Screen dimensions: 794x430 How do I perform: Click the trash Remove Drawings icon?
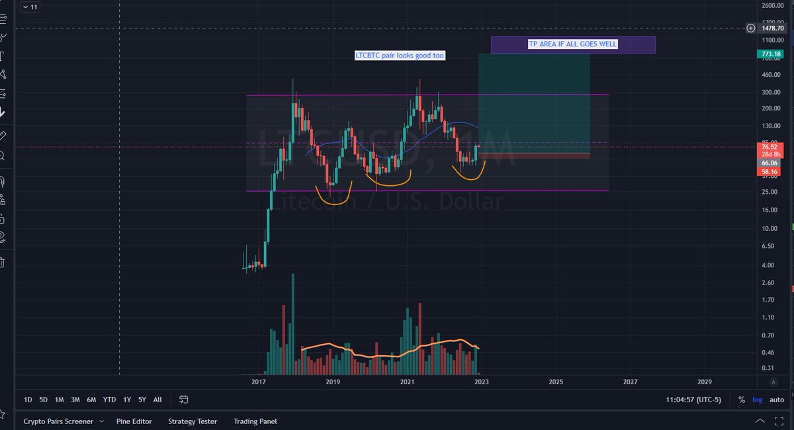[2, 263]
